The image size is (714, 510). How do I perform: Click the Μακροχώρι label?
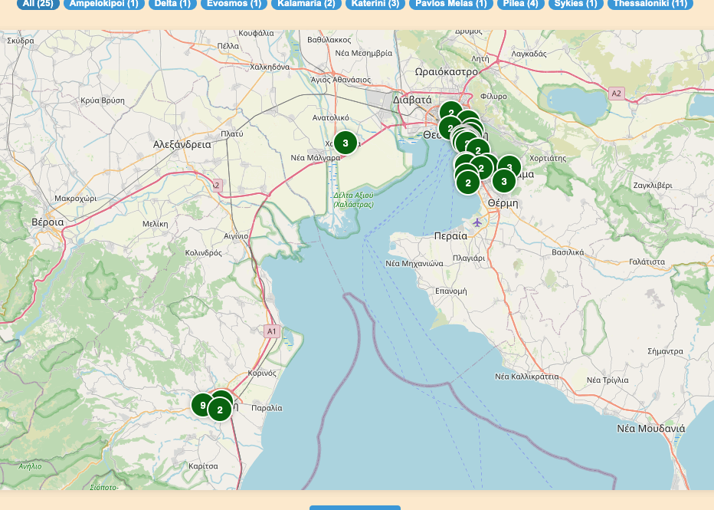pos(76,199)
